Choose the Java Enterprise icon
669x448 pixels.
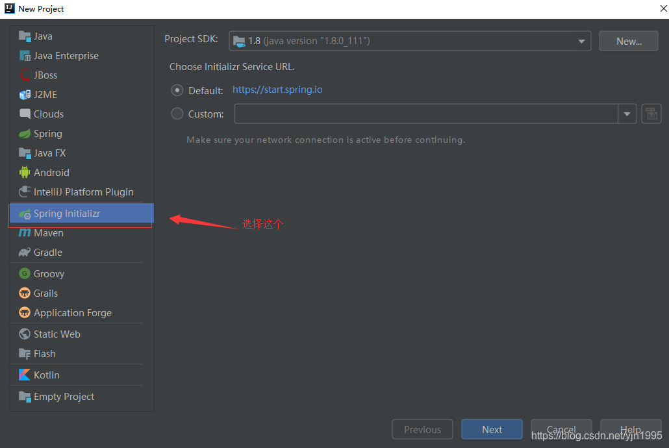[x=25, y=56]
